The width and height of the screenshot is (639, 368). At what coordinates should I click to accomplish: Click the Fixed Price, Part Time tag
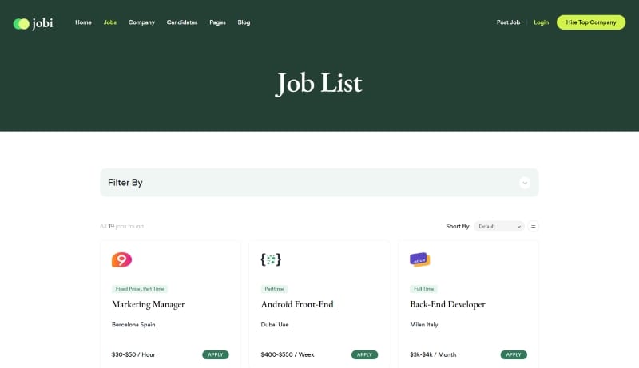(140, 289)
